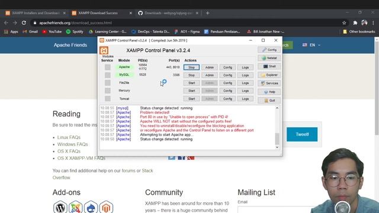Viewport: 379px width, 213px height.
Task: Open the WordPress add-on icon
Action: coord(60,208)
